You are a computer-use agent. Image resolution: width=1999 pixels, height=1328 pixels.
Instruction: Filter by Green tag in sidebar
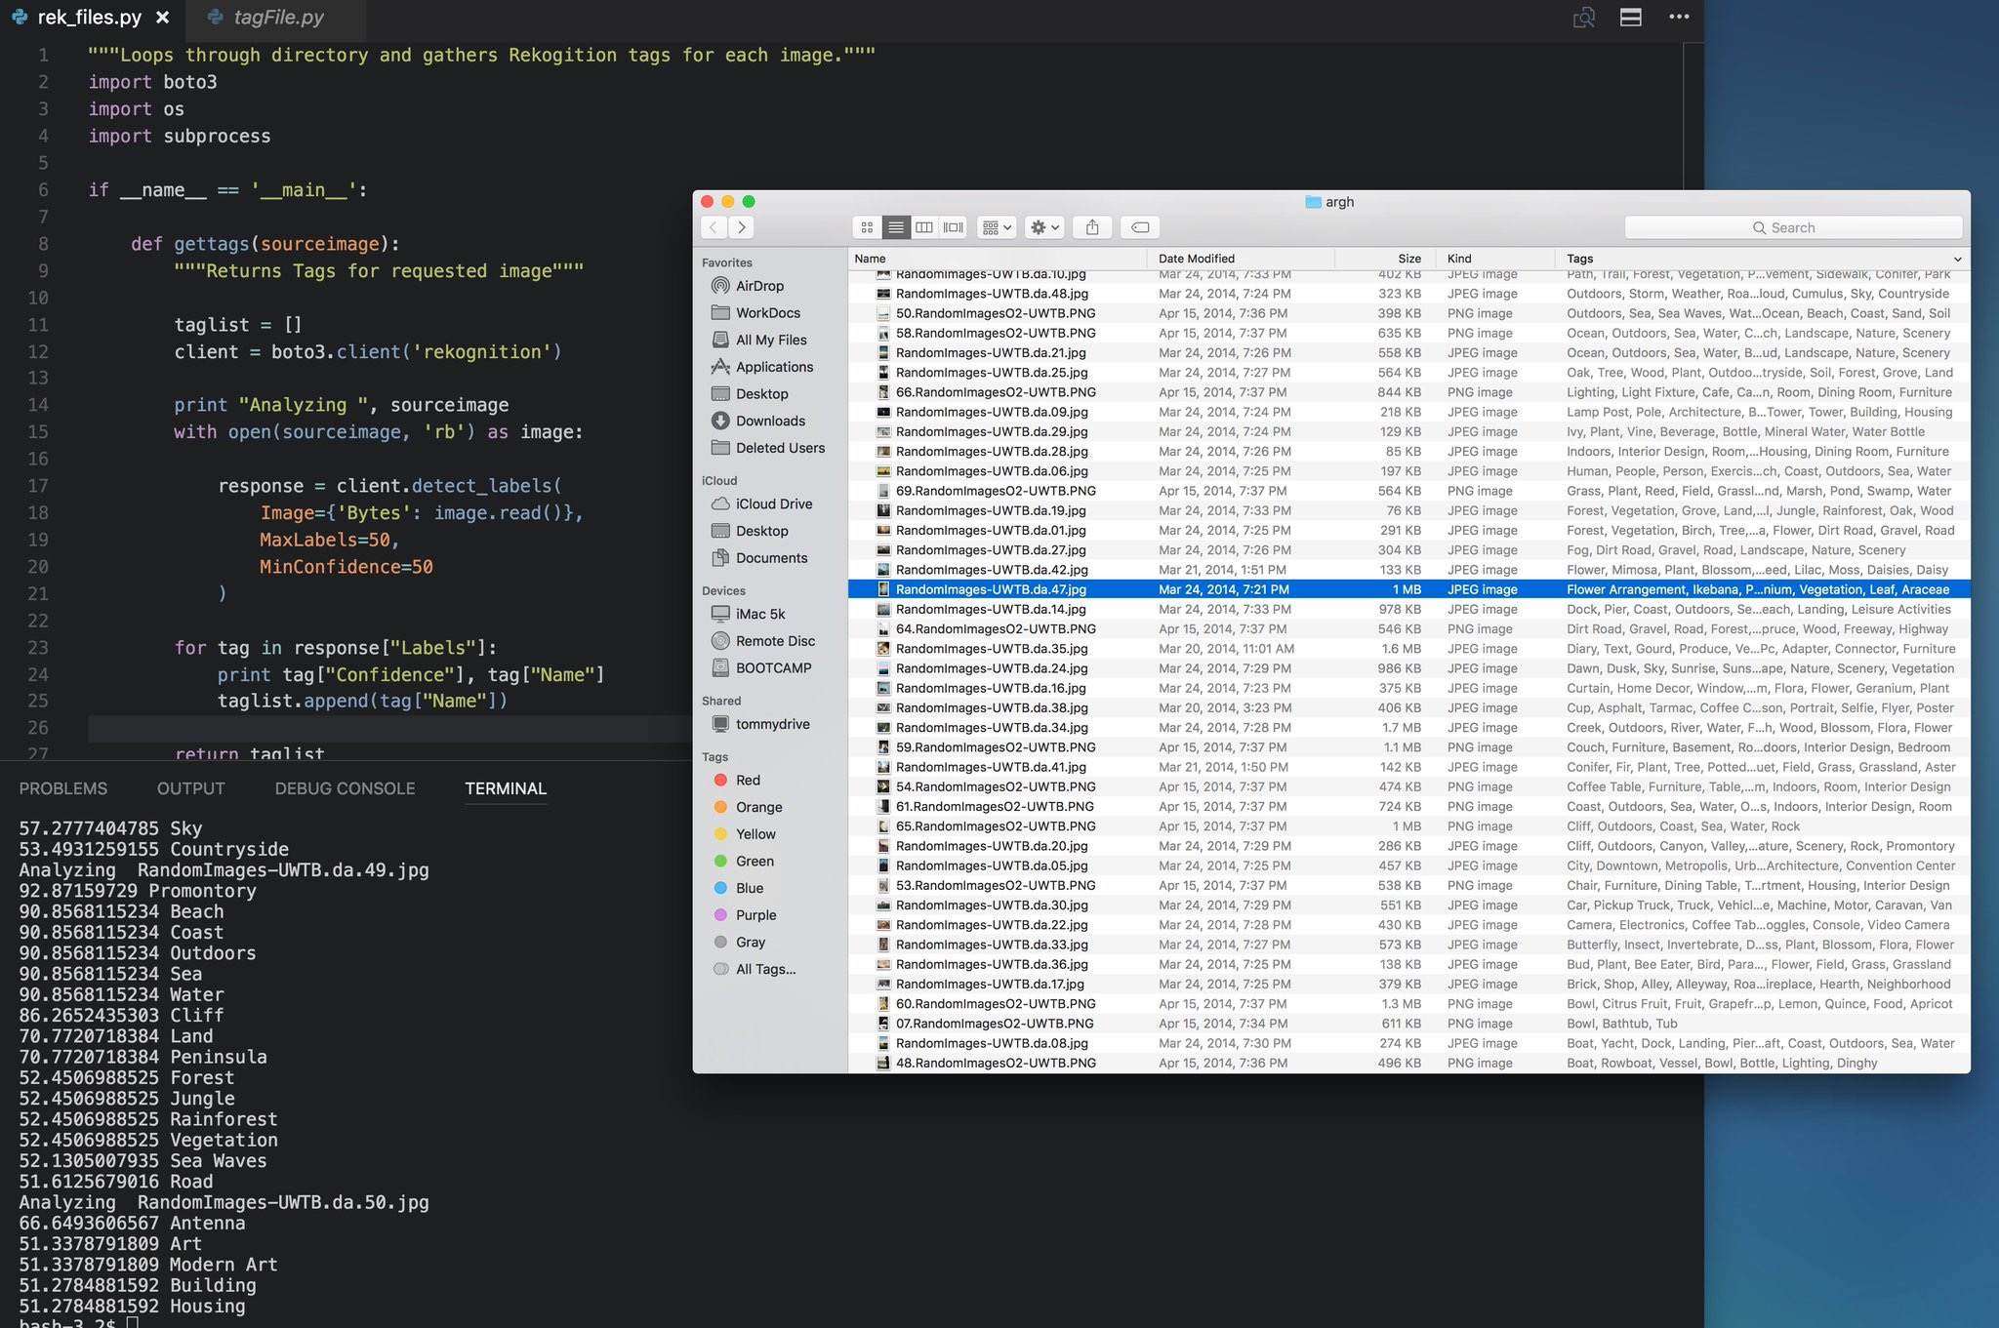[x=755, y=862]
